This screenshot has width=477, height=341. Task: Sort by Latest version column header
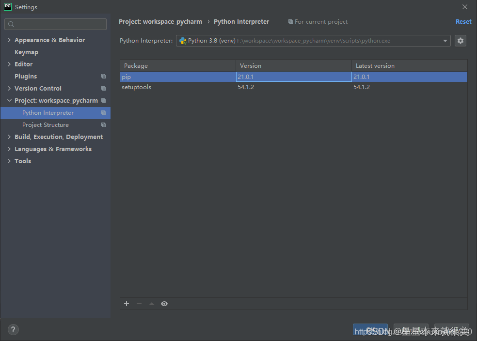[410, 66]
